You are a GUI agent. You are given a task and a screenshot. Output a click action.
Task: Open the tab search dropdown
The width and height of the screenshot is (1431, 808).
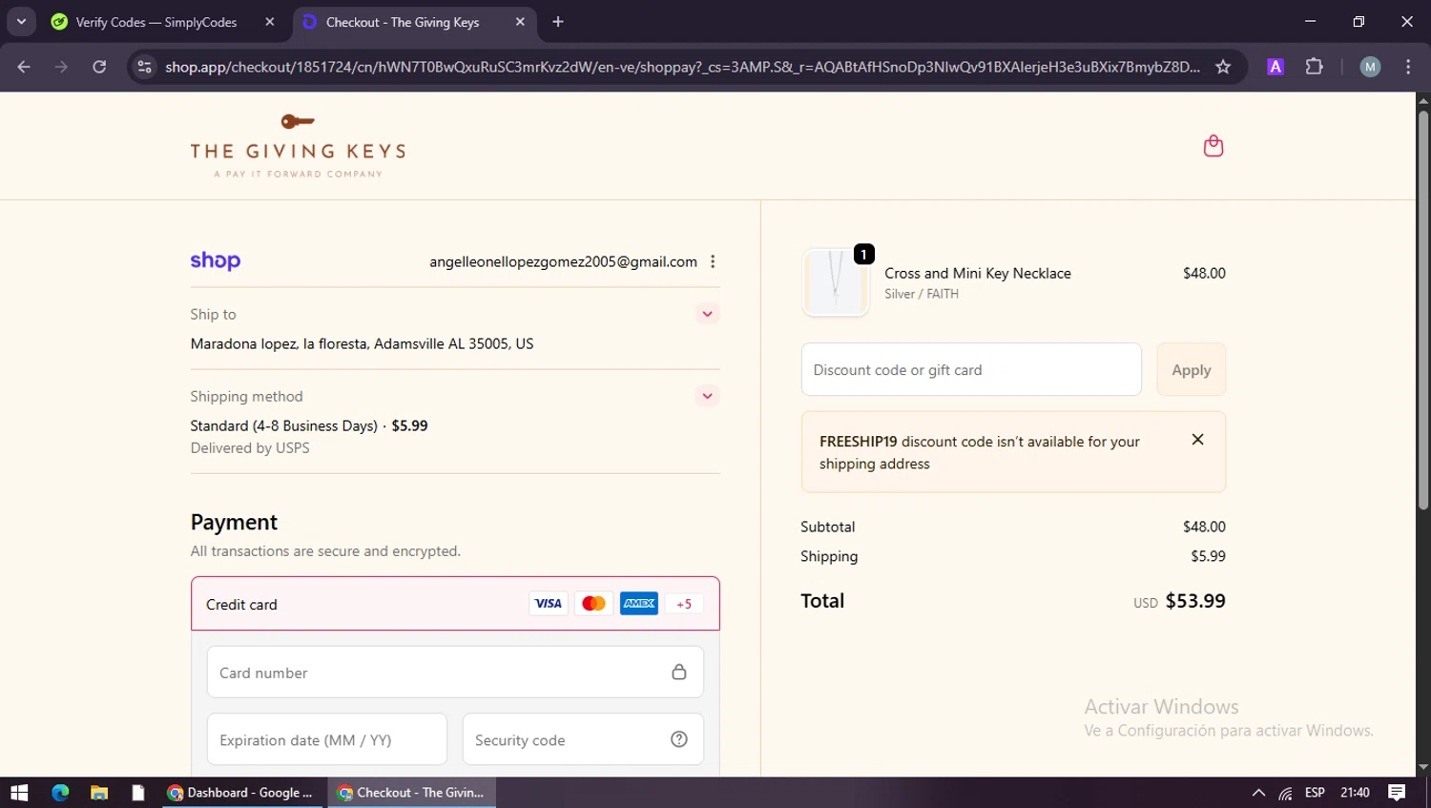[21, 22]
